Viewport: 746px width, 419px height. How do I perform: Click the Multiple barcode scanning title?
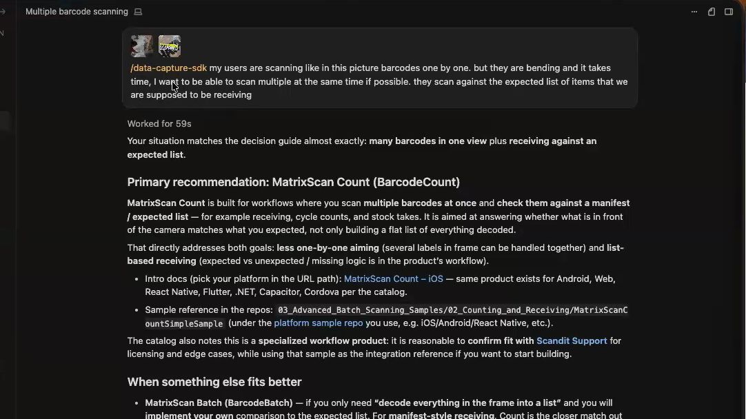point(77,12)
